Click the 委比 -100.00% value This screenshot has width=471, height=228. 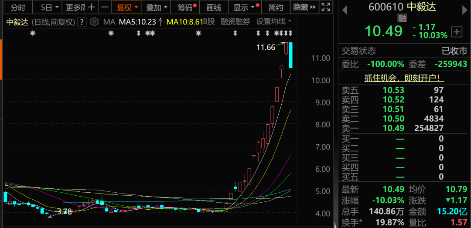pos(386,64)
